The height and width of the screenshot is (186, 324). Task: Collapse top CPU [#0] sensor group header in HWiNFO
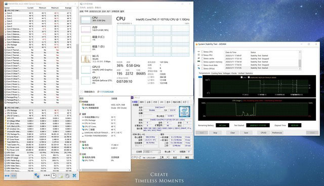[x=38, y=10]
